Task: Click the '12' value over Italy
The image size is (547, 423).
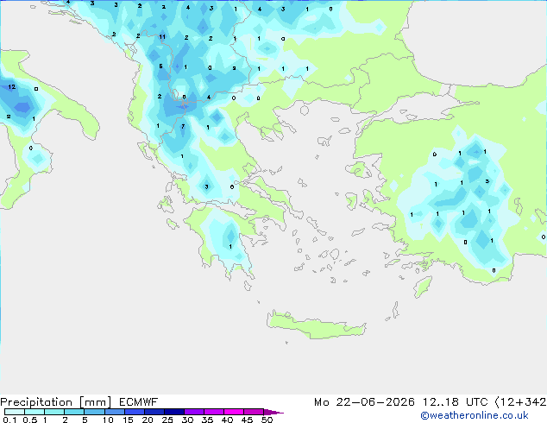Action: 12,87
